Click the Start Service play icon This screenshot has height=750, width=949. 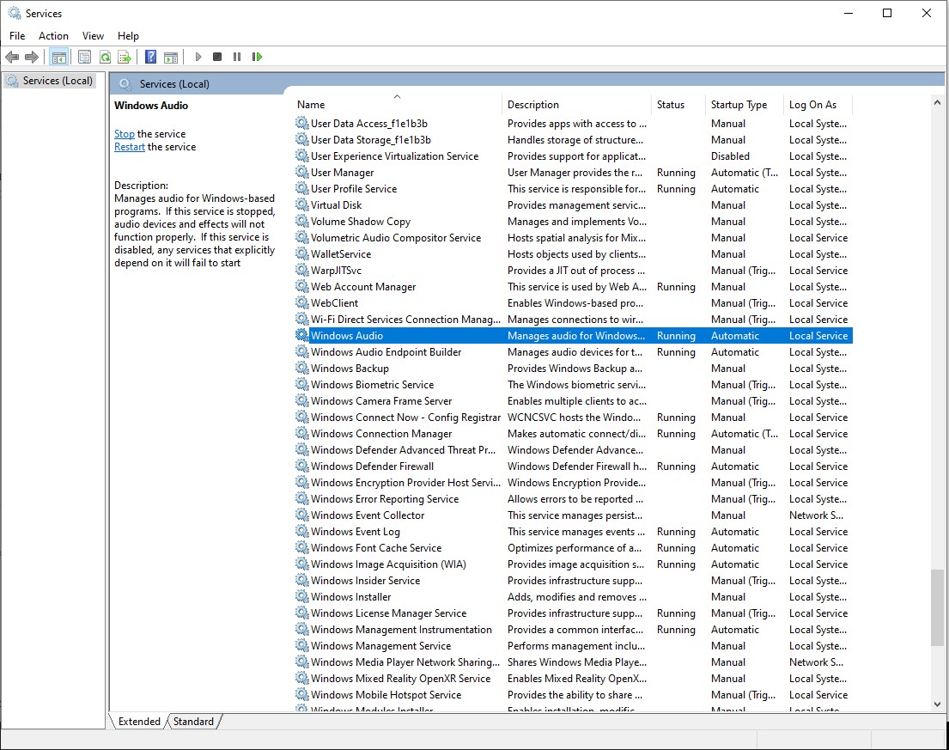tap(198, 57)
